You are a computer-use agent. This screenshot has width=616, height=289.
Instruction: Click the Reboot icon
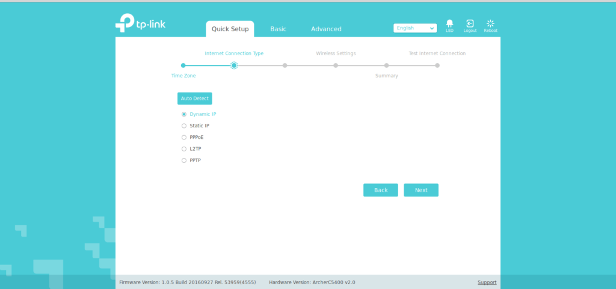pos(490,24)
